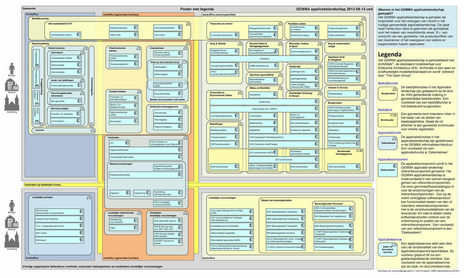Select the MijnOverheid component icon
464x278 pixels.
[59, 211]
